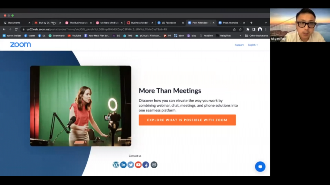This screenshot has height=185, width=330.
Task: Open the Support link
Action: (x=239, y=45)
